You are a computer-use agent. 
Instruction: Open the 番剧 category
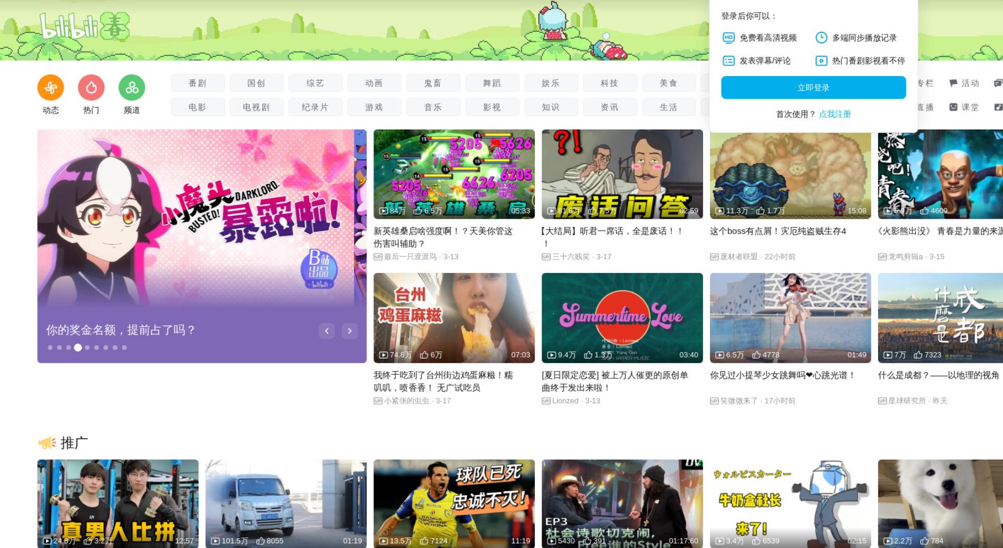point(197,83)
